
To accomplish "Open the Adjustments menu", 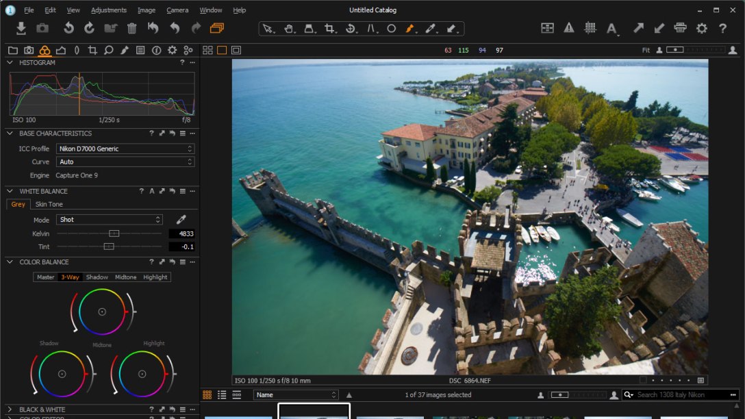I will (x=108, y=10).
